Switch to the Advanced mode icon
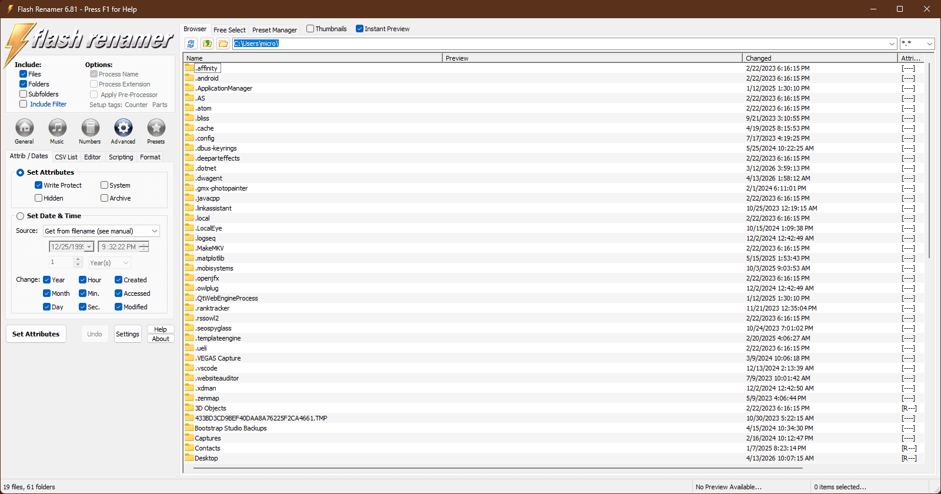 (x=123, y=128)
